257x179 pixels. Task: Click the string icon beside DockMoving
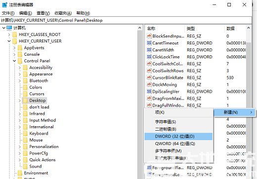pos(149,84)
